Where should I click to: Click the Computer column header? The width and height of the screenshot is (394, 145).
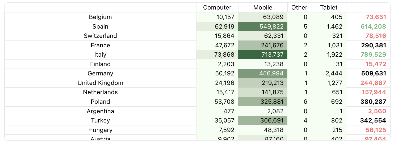click(x=217, y=7)
